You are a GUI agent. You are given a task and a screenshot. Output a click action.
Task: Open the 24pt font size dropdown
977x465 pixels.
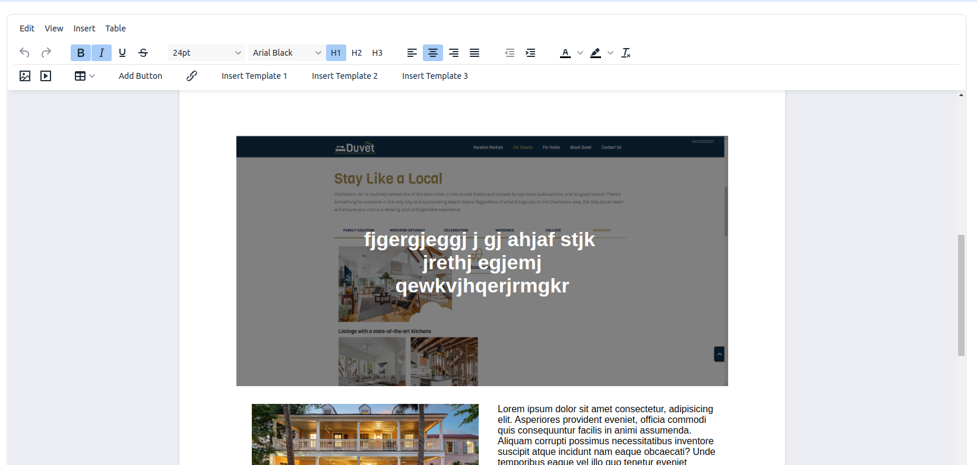[206, 53]
